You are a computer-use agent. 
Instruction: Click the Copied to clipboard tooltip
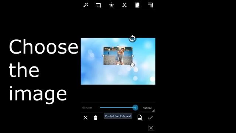pyautogui.click(x=118, y=116)
